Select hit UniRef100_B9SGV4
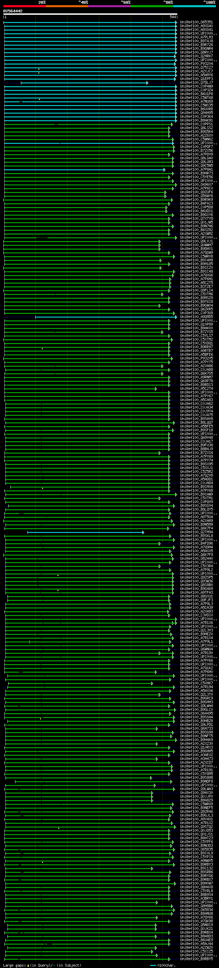Image resolution: width=219 pixels, height=968 pixels. [196, 506]
